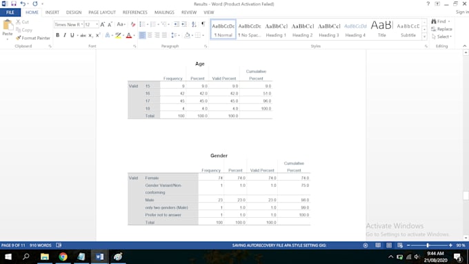Align text left
This screenshot has width=469, height=264.
pos(142,35)
